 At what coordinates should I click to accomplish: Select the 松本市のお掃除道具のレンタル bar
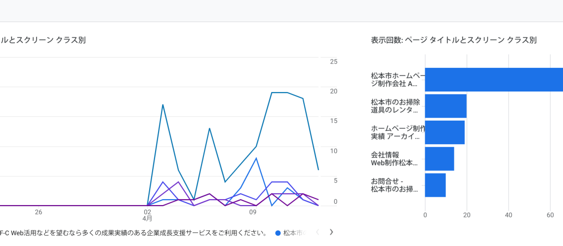[445, 106]
